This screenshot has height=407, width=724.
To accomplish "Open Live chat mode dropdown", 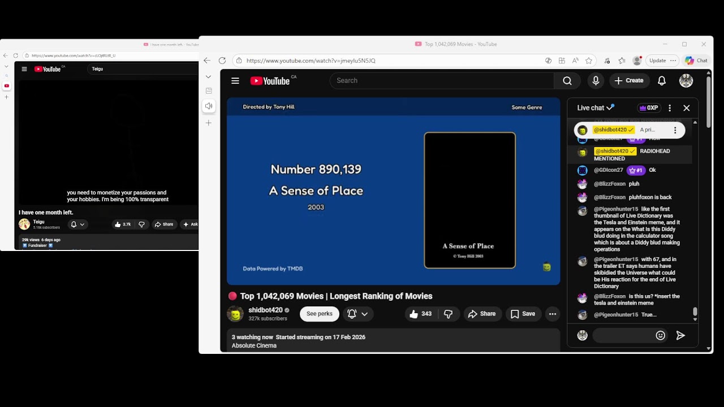I will point(596,108).
